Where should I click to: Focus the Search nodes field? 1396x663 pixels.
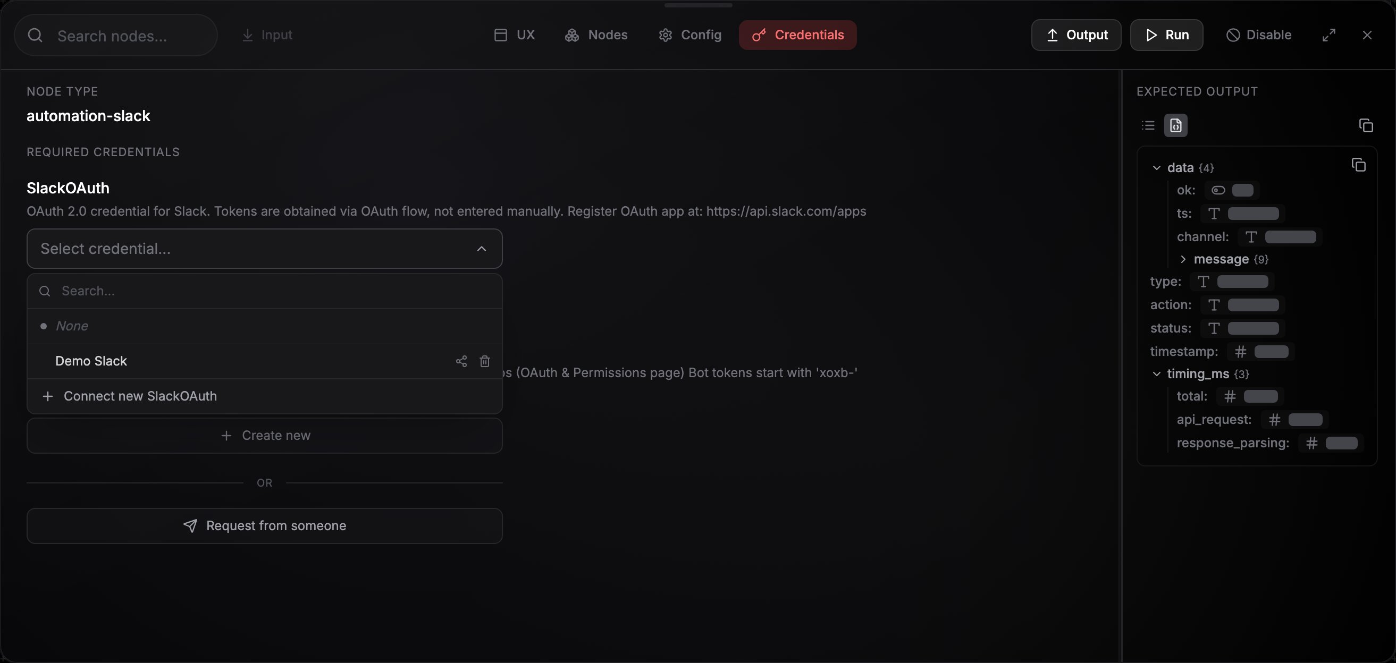coord(115,35)
